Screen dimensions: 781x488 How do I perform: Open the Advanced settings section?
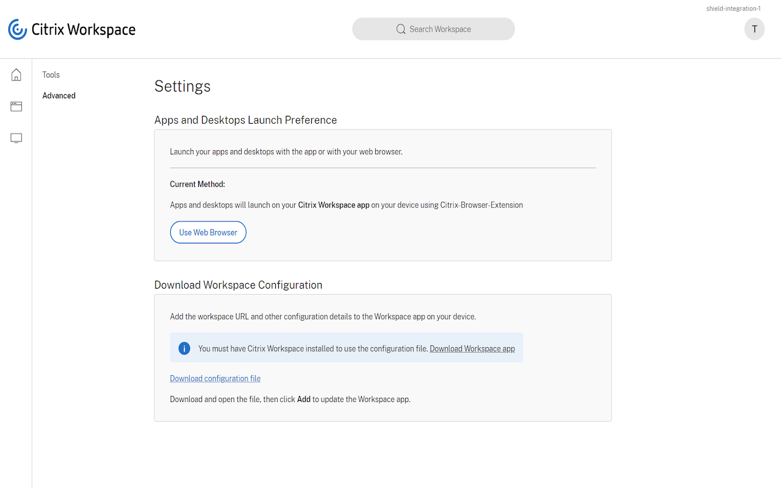59,95
